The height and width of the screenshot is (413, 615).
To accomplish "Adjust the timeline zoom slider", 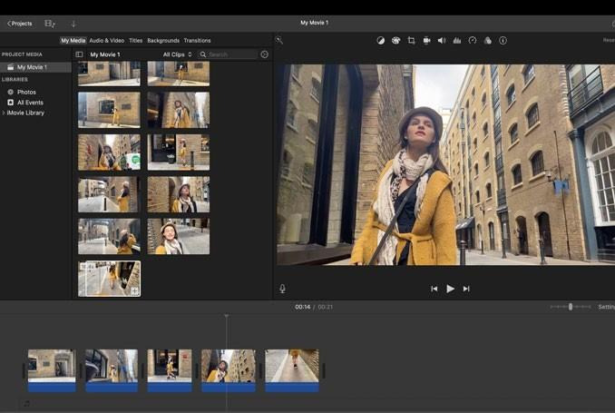I will click(571, 307).
